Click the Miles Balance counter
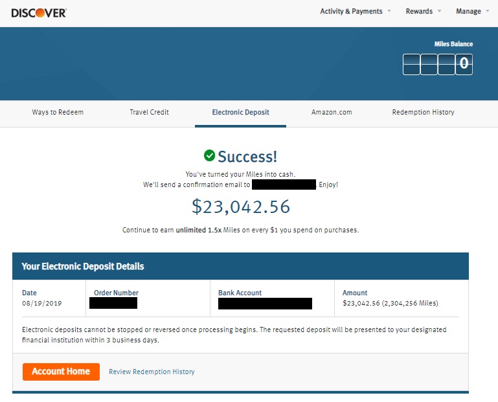This screenshot has height=402, width=498. tap(437, 65)
